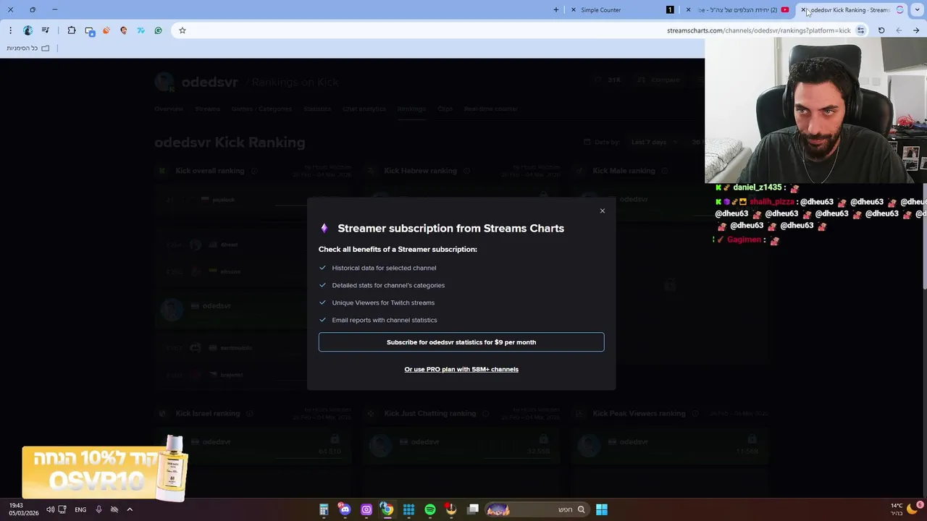Click the orange extension icon
Viewport: 927px width, 521px height.
point(106,30)
